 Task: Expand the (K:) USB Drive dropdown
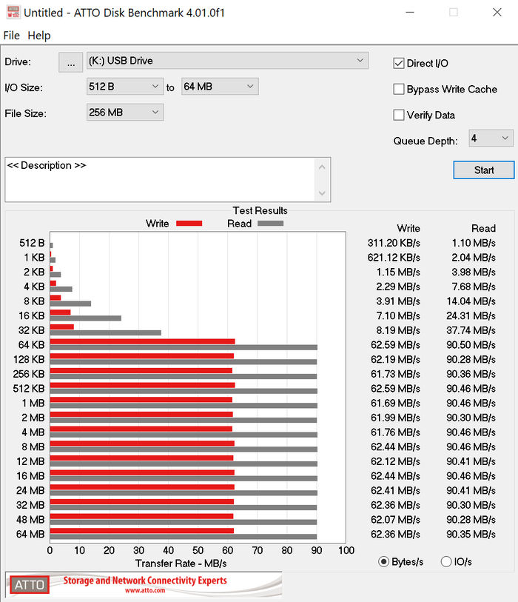coord(227,61)
